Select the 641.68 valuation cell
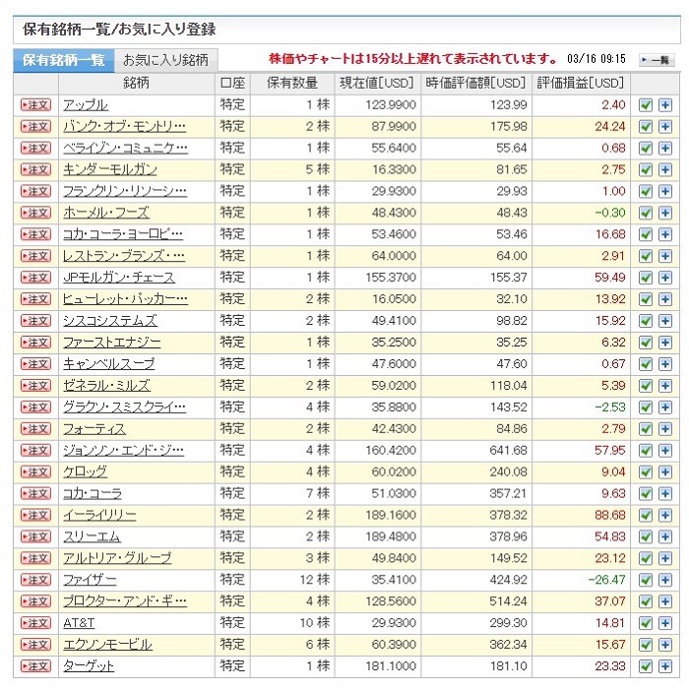This screenshot has width=689, height=690. pyautogui.click(x=508, y=450)
